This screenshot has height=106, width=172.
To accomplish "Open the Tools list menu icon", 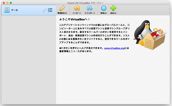I will coord(50,10).
